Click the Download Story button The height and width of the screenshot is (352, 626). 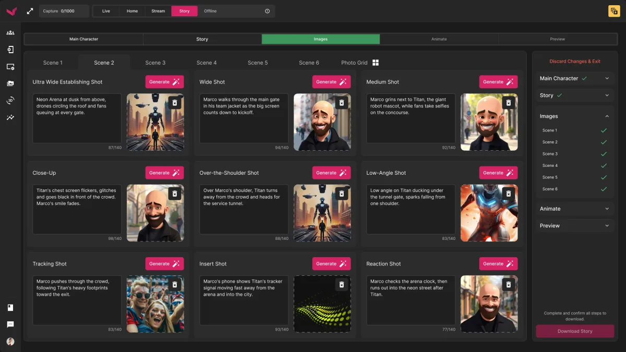[x=575, y=331]
